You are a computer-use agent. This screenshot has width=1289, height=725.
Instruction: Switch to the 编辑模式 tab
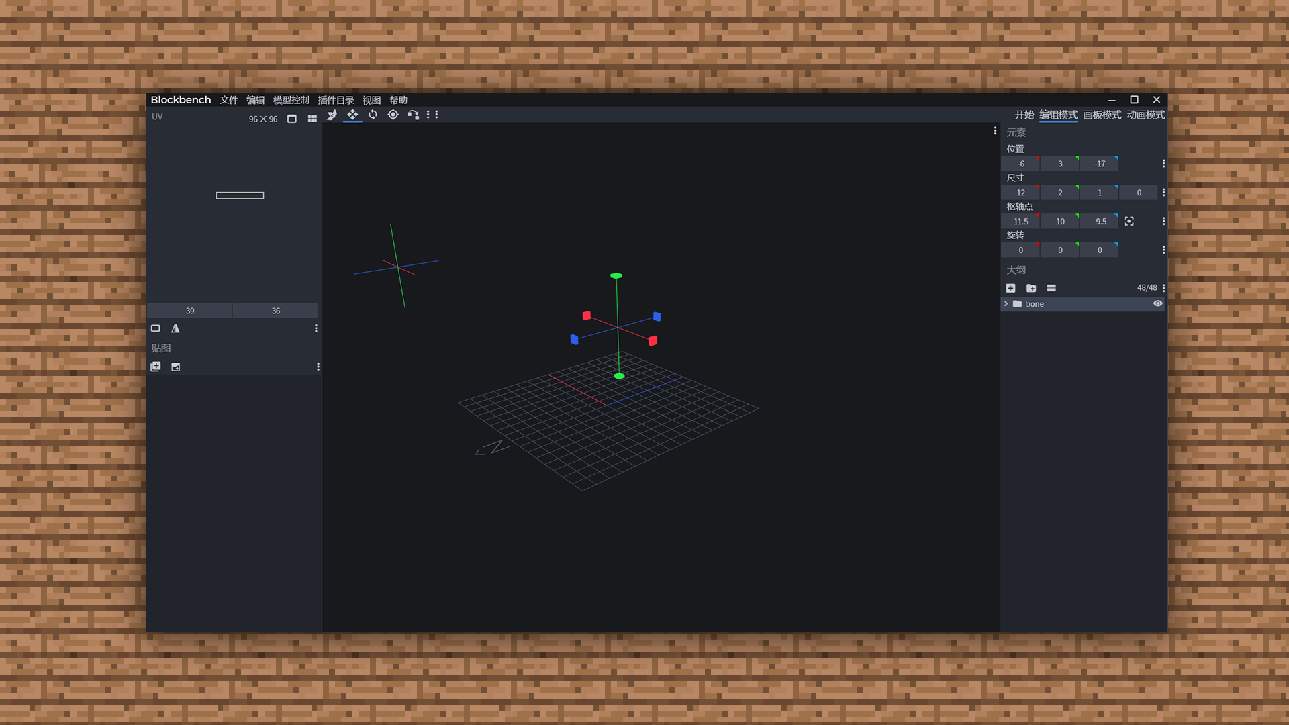click(x=1058, y=115)
